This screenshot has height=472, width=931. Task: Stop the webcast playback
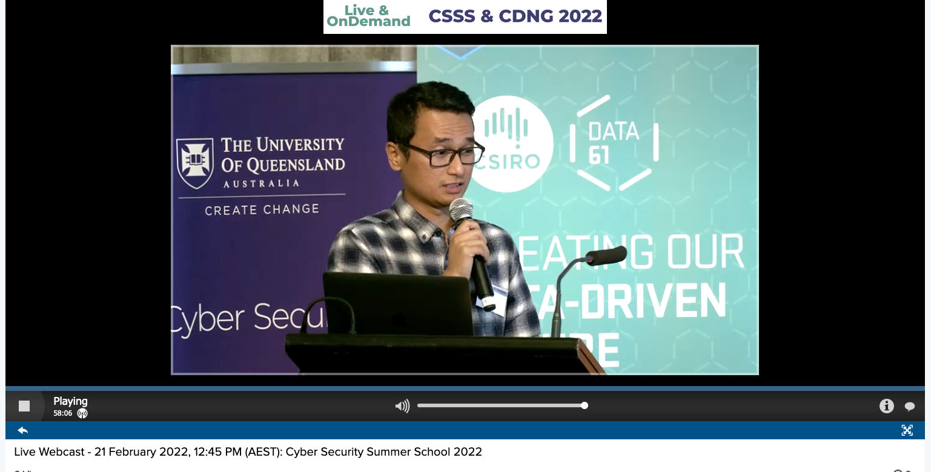24,406
